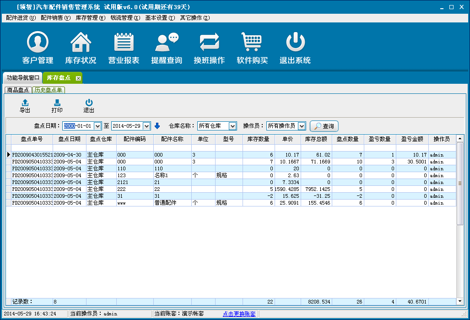Open 软件购买 shopping cart icon
The width and height of the screenshot is (470, 320).
(252, 43)
